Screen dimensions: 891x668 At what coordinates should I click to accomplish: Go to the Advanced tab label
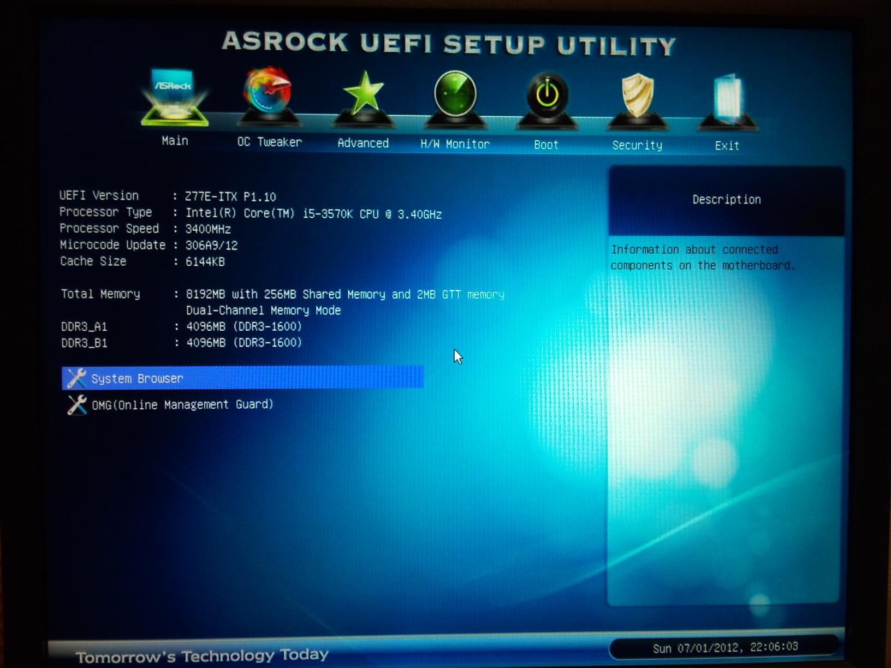363,143
